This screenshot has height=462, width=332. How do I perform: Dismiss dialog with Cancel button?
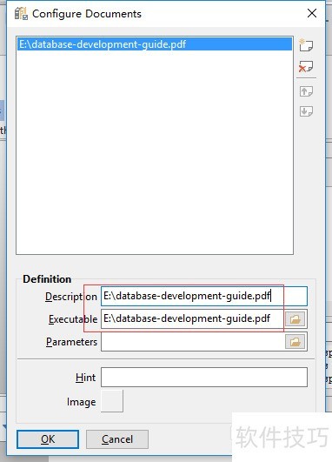tap(117, 439)
